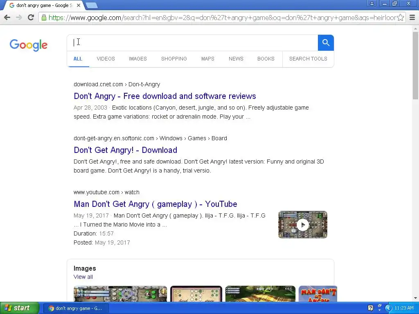
Task: Close the don't angry game tab
Action: pos(79,5)
